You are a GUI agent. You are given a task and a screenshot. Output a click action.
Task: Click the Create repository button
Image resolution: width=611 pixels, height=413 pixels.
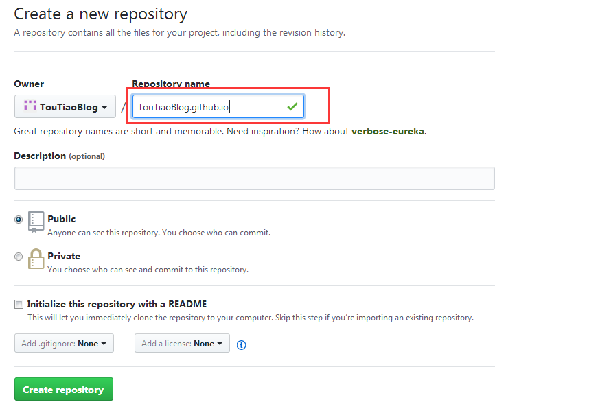(64, 389)
